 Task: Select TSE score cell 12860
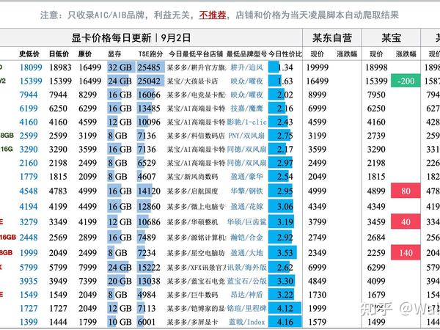pyautogui.click(x=149, y=207)
